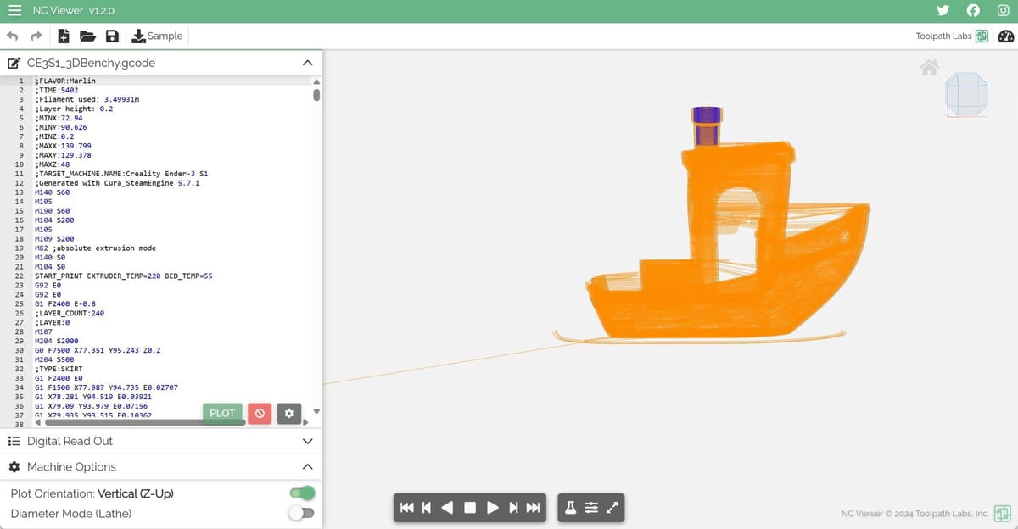1018x529 pixels.
Task: Click NC Viewer title in header
Action: 73,11
